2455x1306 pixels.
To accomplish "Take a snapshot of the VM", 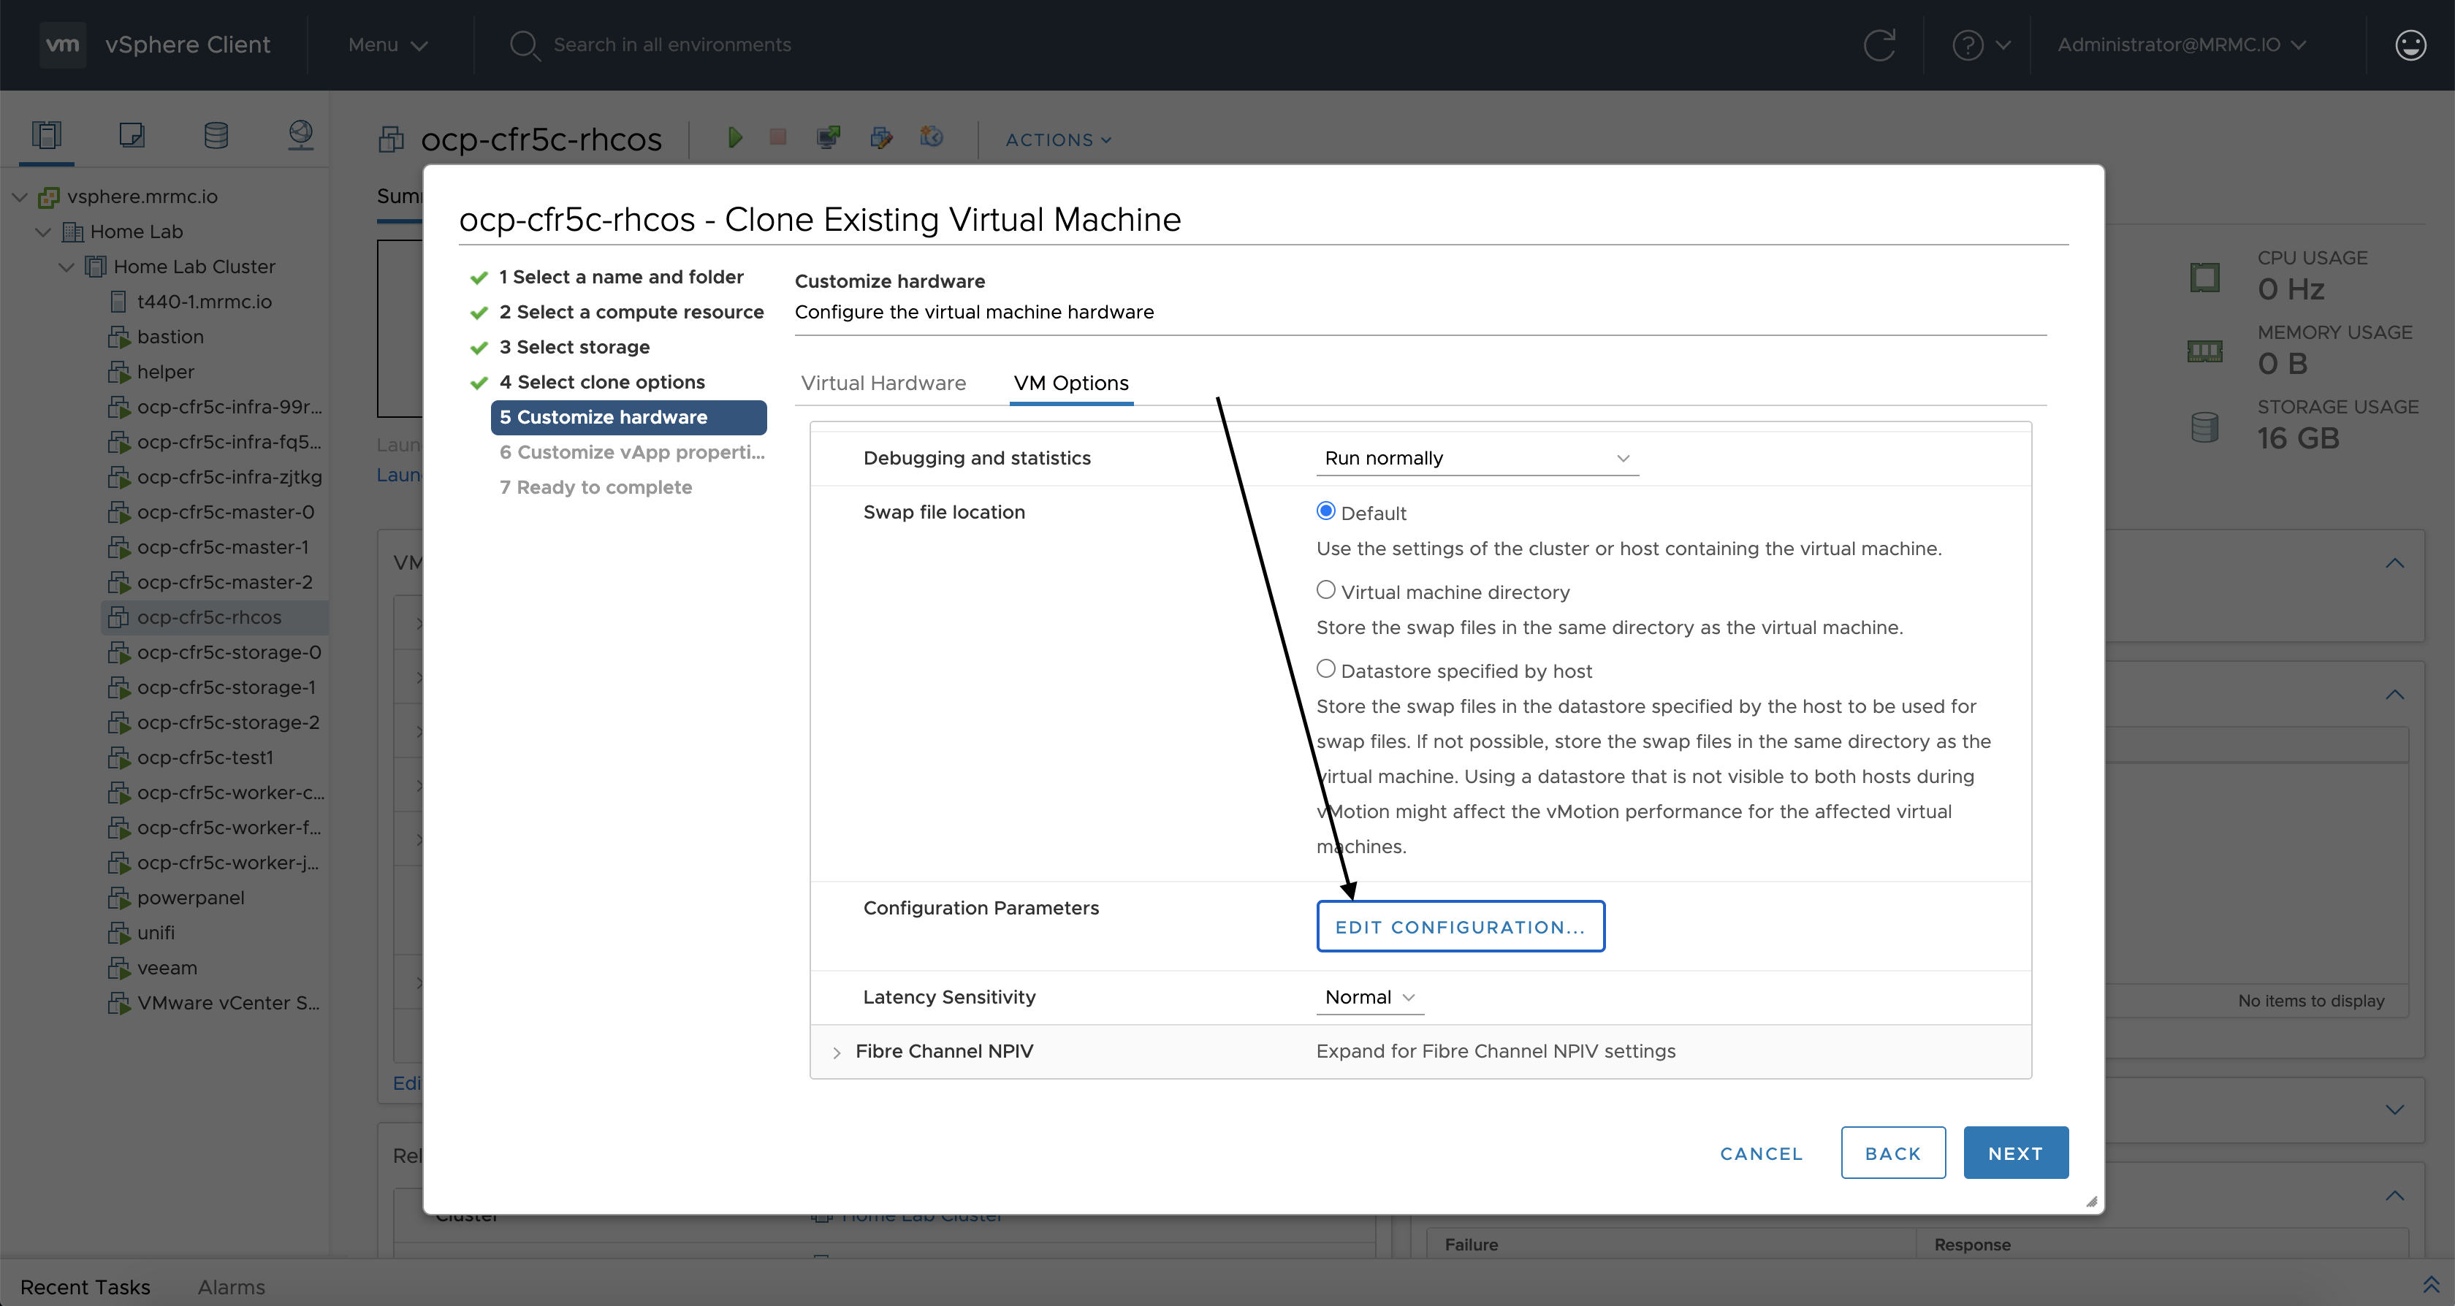I will (931, 138).
